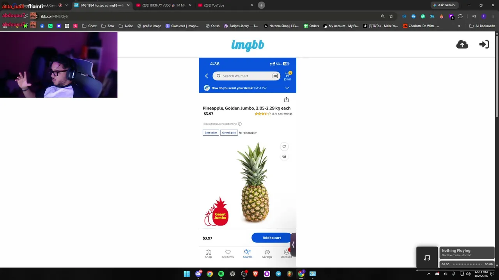Expand the bookmarks bar overflow chevron
The width and height of the screenshot is (499, 280).
coord(459,26)
